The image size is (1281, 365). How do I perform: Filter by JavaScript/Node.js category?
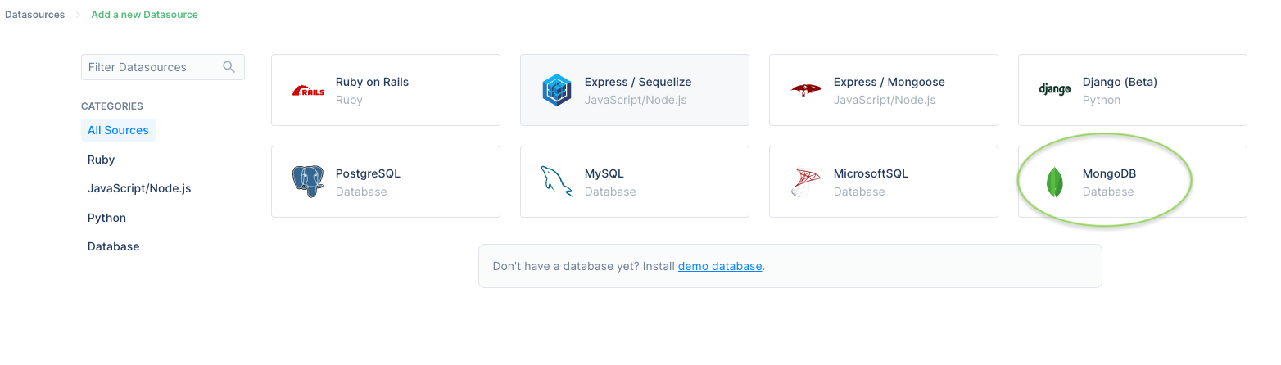pyautogui.click(x=139, y=188)
